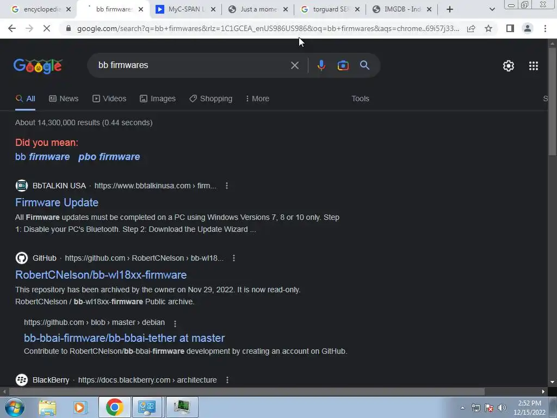Close the torguard tab

point(357,9)
